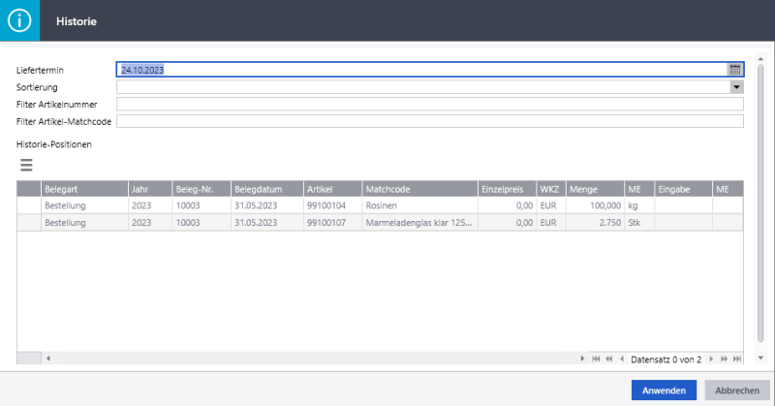
Task: Sort by the WKZ column header
Action: [x=551, y=189]
